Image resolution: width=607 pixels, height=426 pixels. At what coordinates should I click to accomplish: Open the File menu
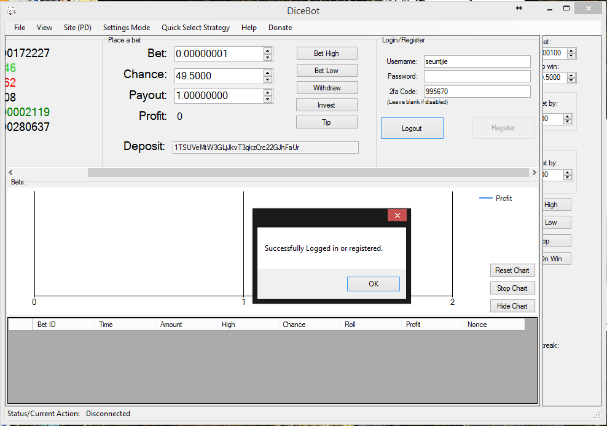20,28
